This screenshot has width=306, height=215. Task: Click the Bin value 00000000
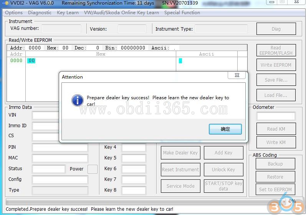(x=133, y=48)
